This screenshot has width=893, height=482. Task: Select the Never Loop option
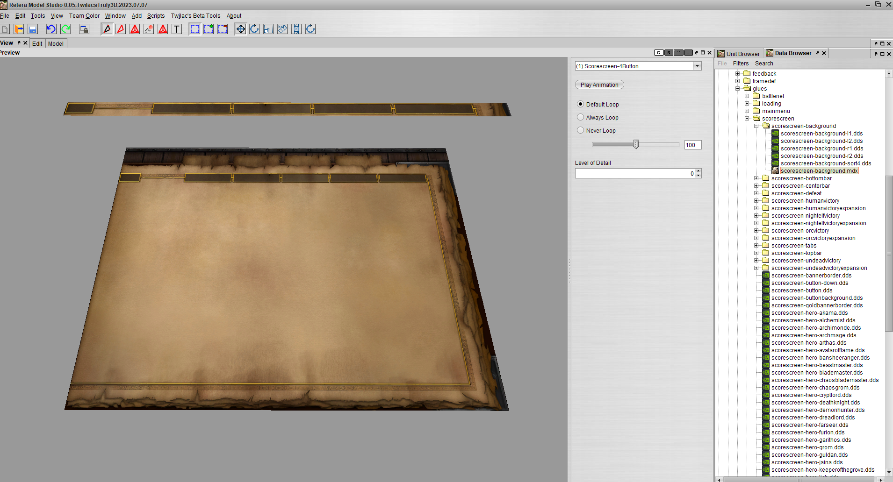[581, 130]
